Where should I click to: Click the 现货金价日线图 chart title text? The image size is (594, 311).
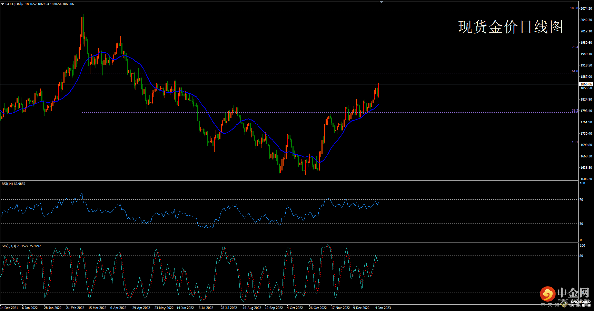coord(511,27)
